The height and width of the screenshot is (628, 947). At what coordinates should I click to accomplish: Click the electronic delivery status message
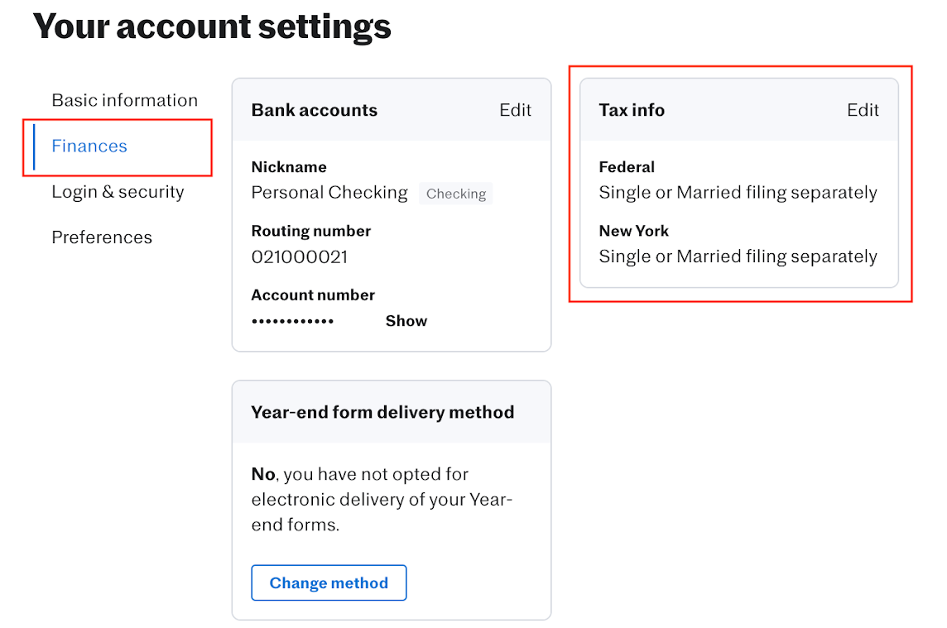(x=381, y=499)
